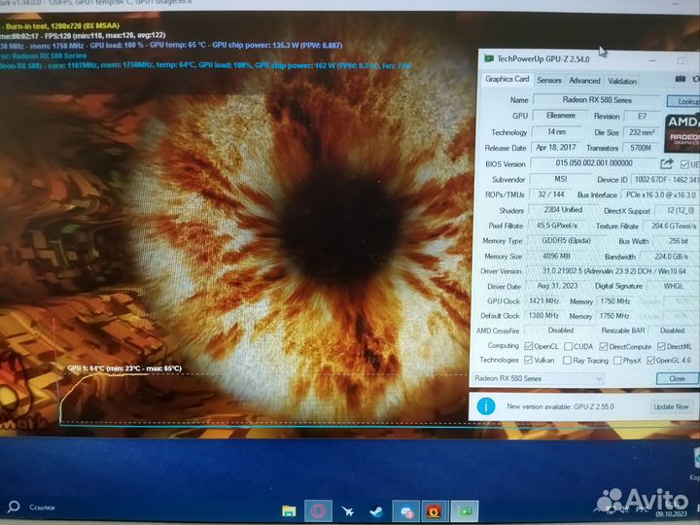The width and height of the screenshot is (700, 525).
Task: Toggle the OpenCL checkbox
Action: pos(529,345)
